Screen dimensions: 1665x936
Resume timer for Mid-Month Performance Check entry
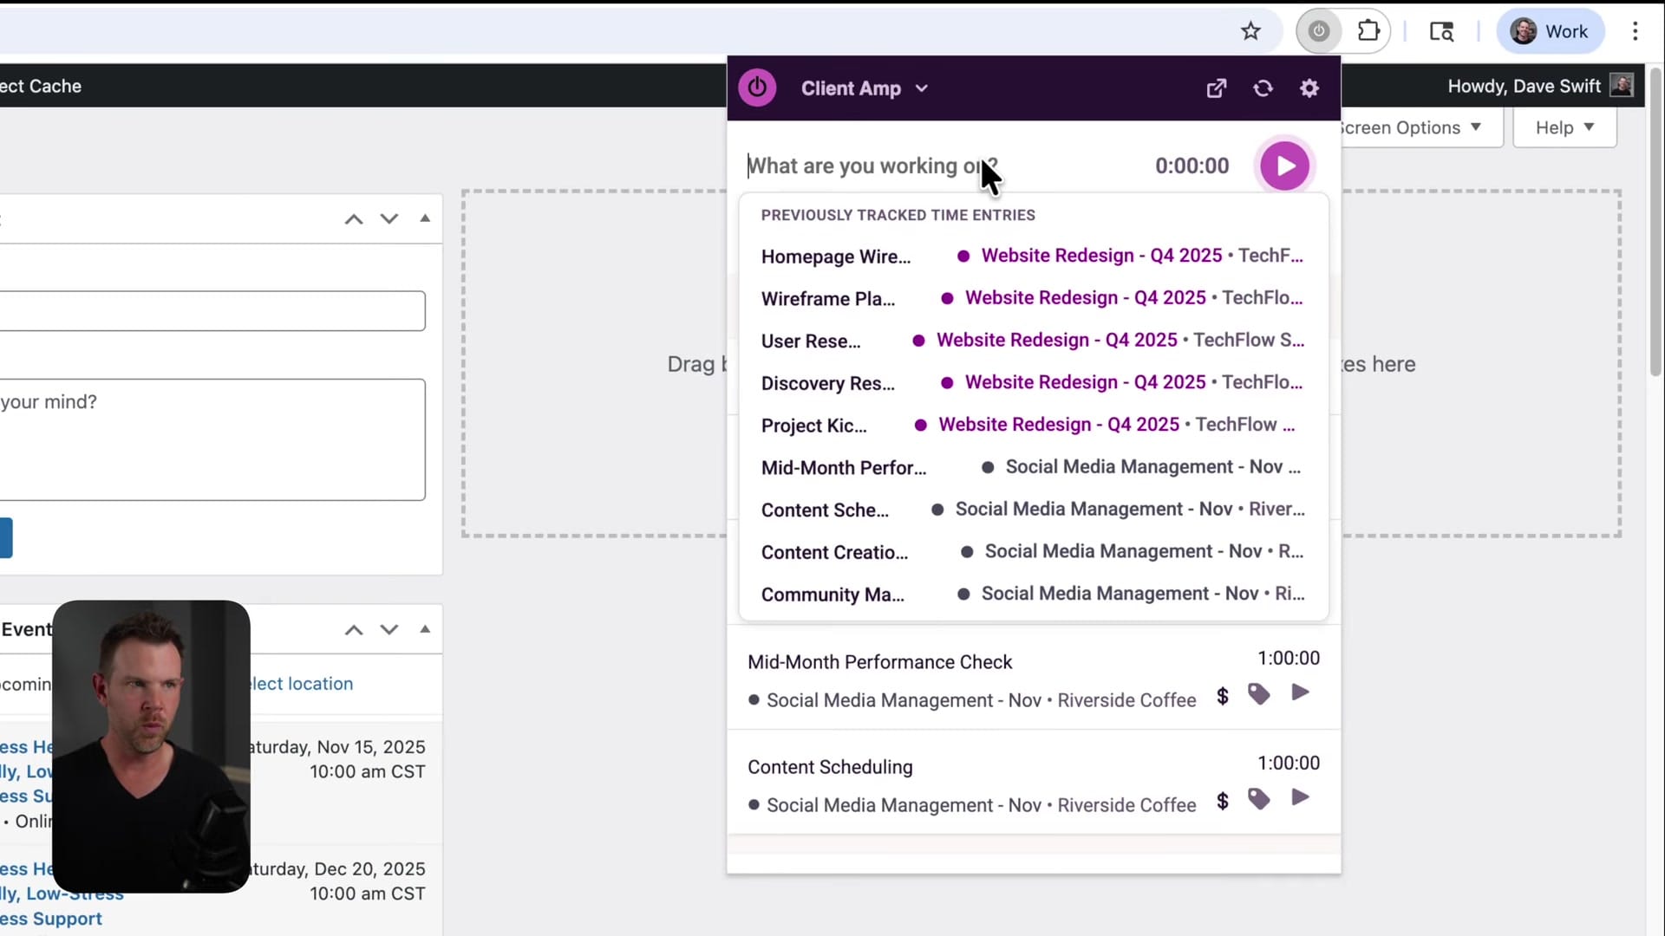pos(1300,692)
